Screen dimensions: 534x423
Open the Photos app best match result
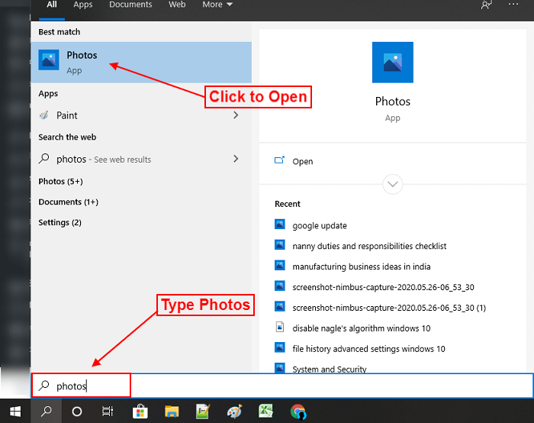point(141,63)
